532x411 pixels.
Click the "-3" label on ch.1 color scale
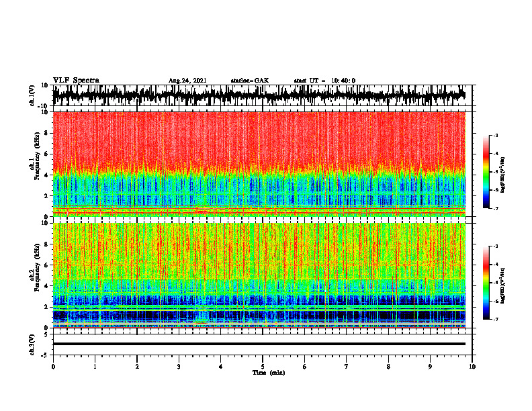[495, 135]
